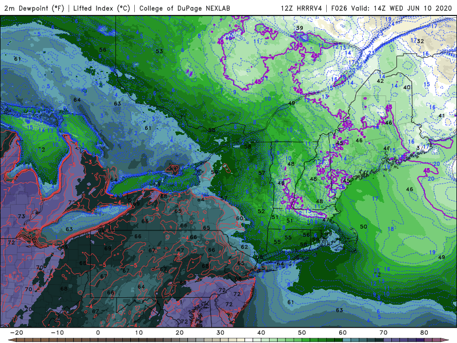Click the black '32' dewpoint value
Image resolution: width=457 pixels, height=343 pixels.
pyautogui.click(x=420, y=41)
